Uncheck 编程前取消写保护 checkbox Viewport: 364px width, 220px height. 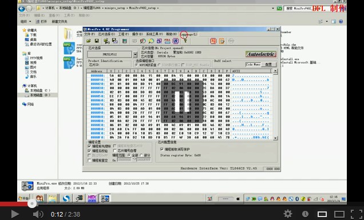(x=162, y=149)
